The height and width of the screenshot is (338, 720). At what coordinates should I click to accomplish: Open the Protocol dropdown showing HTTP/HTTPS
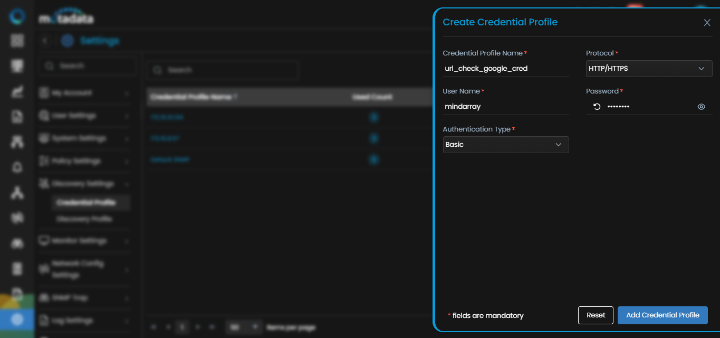click(649, 69)
